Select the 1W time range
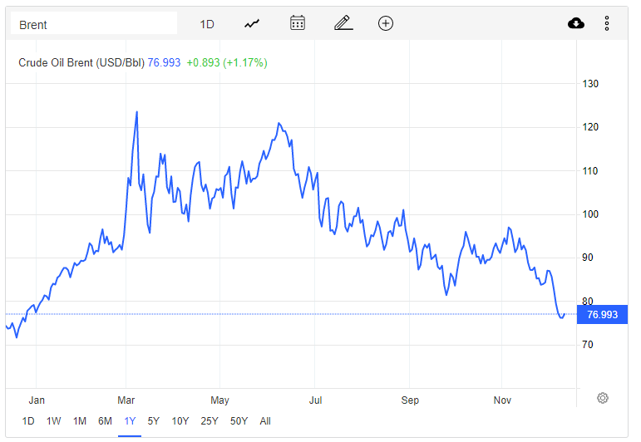Viewport: 641px width, 442px height. [53, 421]
